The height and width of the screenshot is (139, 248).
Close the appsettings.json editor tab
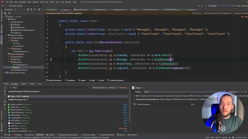(x=90, y=10)
